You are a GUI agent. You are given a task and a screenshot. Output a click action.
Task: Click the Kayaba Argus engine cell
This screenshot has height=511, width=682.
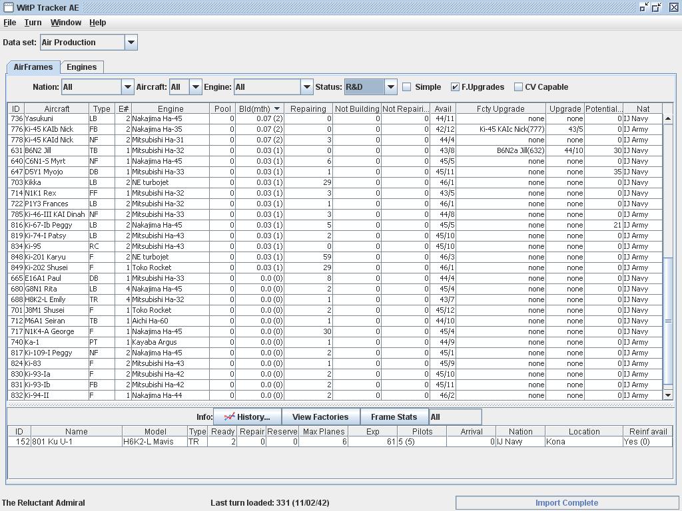pyautogui.click(x=170, y=342)
